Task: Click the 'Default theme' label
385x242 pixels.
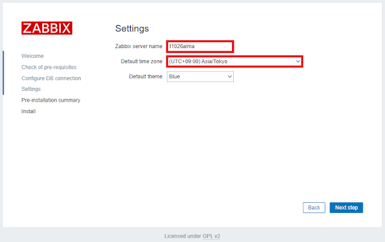Action: pyautogui.click(x=146, y=76)
